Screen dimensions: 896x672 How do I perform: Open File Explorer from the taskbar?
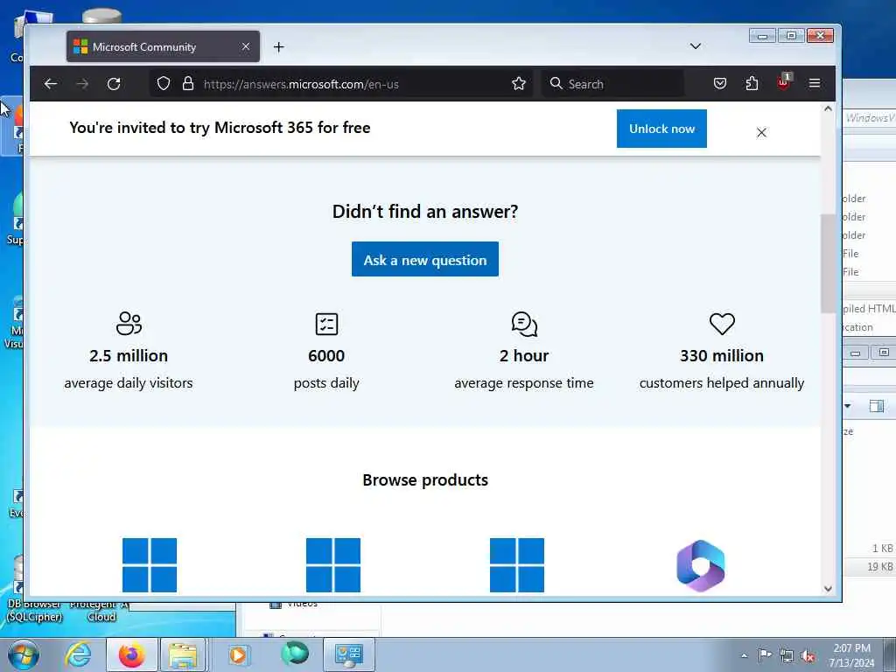[x=183, y=654]
